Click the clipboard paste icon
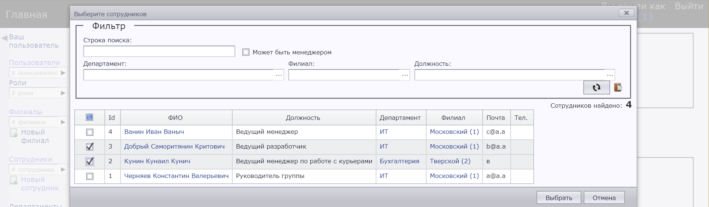The width and height of the screenshot is (709, 207). pos(618,87)
